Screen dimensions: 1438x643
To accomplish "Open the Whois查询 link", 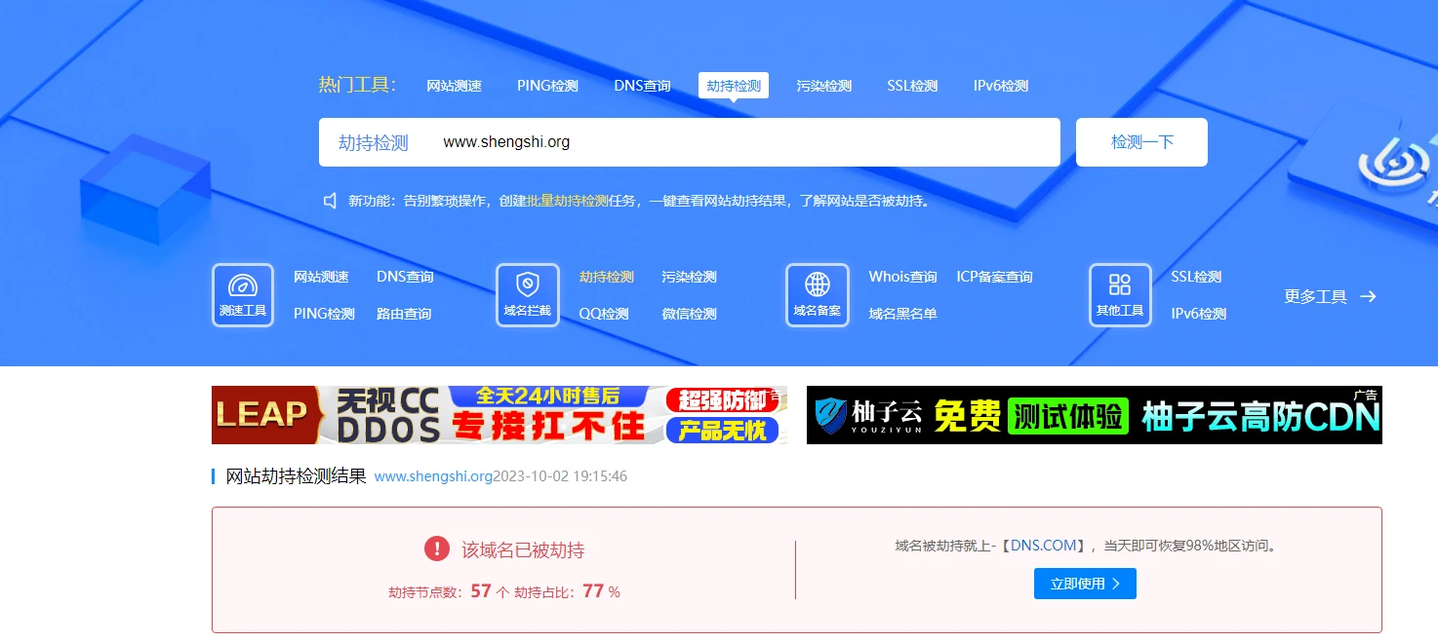I will 902,277.
